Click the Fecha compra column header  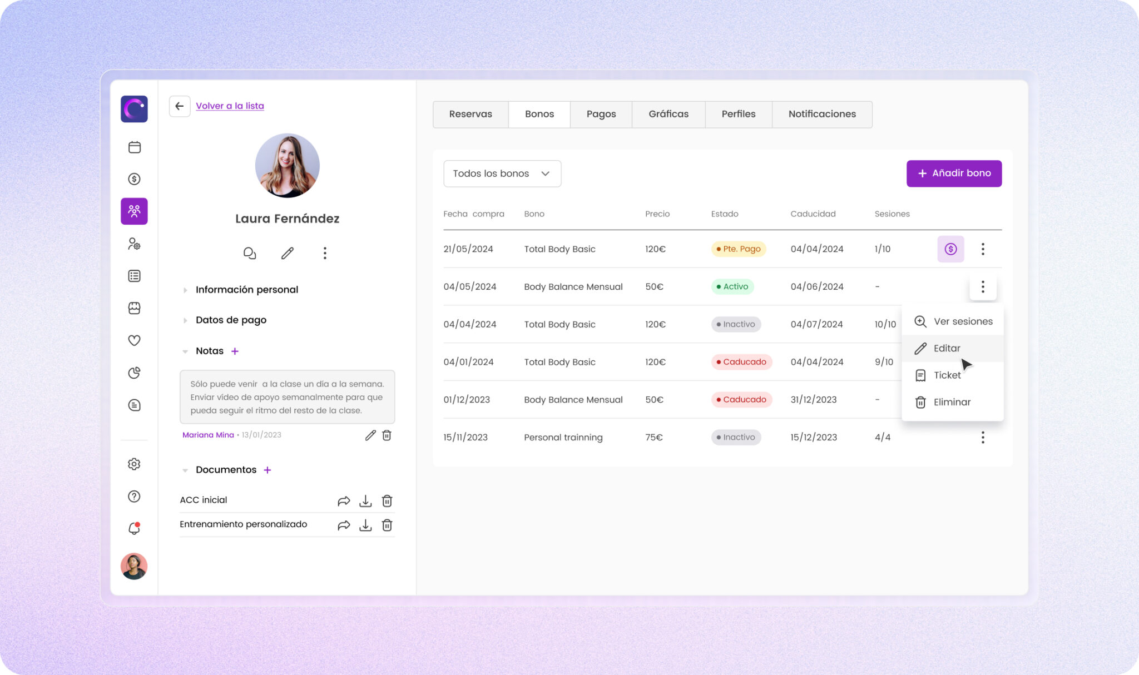pos(474,214)
